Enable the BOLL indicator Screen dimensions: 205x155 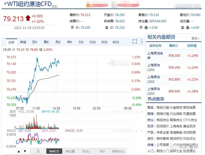pos(86,151)
